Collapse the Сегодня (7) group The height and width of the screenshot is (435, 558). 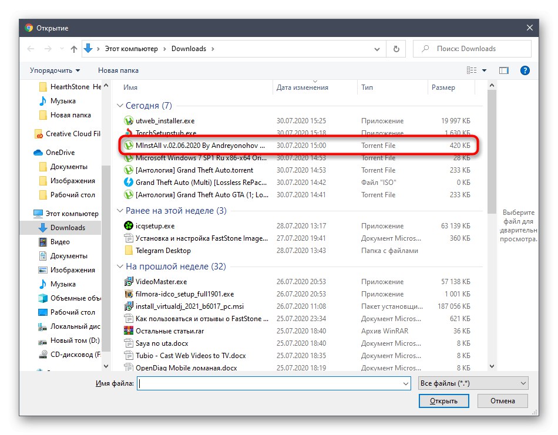coord(120,105)
